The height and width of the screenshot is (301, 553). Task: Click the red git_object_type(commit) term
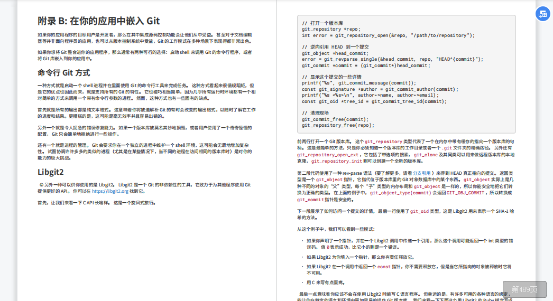click(400, 193)
